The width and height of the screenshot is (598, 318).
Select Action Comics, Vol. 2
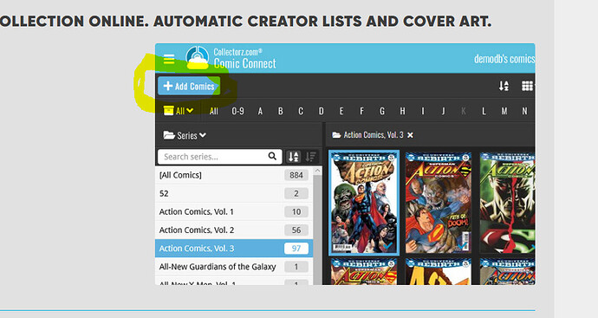click(234, 230)
